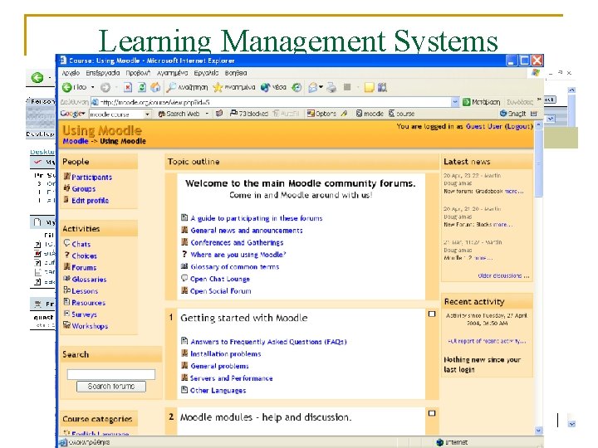Open the Εργαλεία (Tools) menu

[x=206, y=73]
